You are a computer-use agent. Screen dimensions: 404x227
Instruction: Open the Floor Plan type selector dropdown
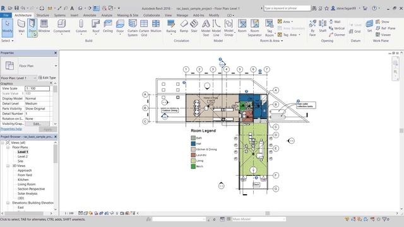(56, 66)
